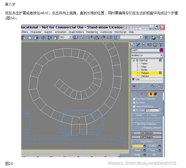This screenshot has height=168, width=186.
Task: Choose the circular selection region icon
Action: 29,38
